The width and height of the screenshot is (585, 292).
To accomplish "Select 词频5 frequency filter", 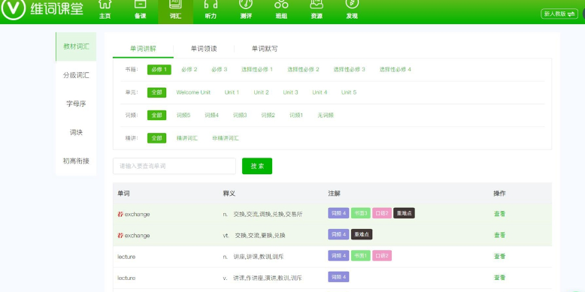I will tap(183, 116).
